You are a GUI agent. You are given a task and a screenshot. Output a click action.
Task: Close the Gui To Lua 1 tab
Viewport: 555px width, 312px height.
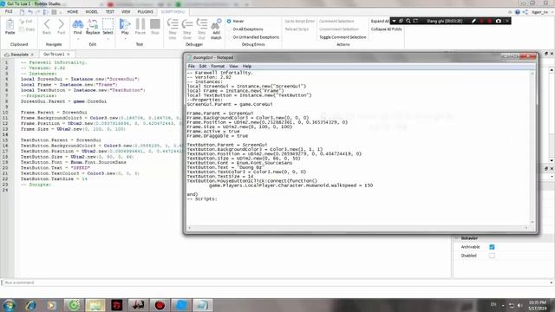click(69, 54)
